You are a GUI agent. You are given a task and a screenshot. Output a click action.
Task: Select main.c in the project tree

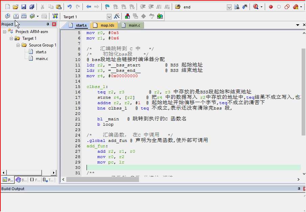point(42,59)
